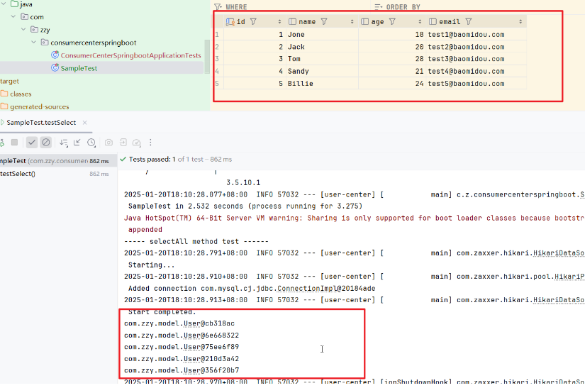
Task: Select the cell containing Sandy
Action: coord(323,71)
